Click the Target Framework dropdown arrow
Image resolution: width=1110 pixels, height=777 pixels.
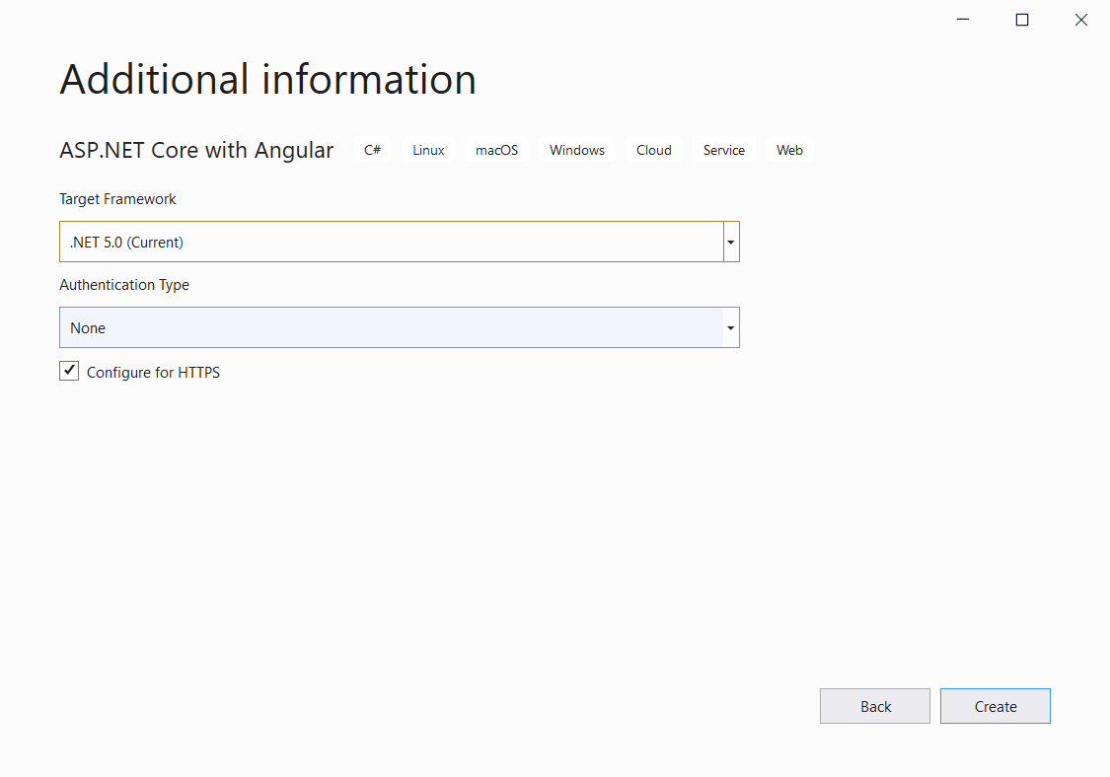pos(731,242)
